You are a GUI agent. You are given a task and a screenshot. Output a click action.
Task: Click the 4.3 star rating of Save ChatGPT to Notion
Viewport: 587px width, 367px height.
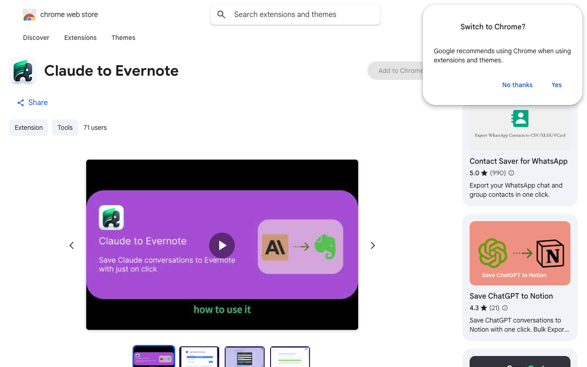click(478, 308)
